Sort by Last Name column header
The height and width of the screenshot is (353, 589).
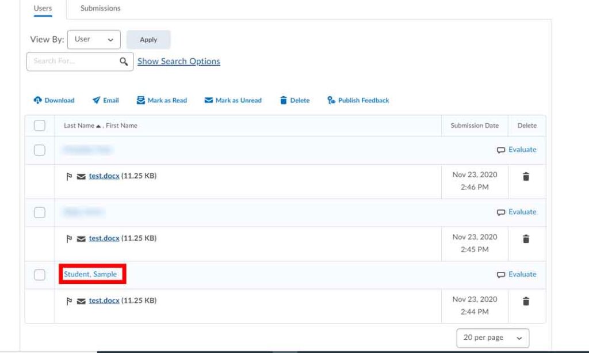pos(77,126)
